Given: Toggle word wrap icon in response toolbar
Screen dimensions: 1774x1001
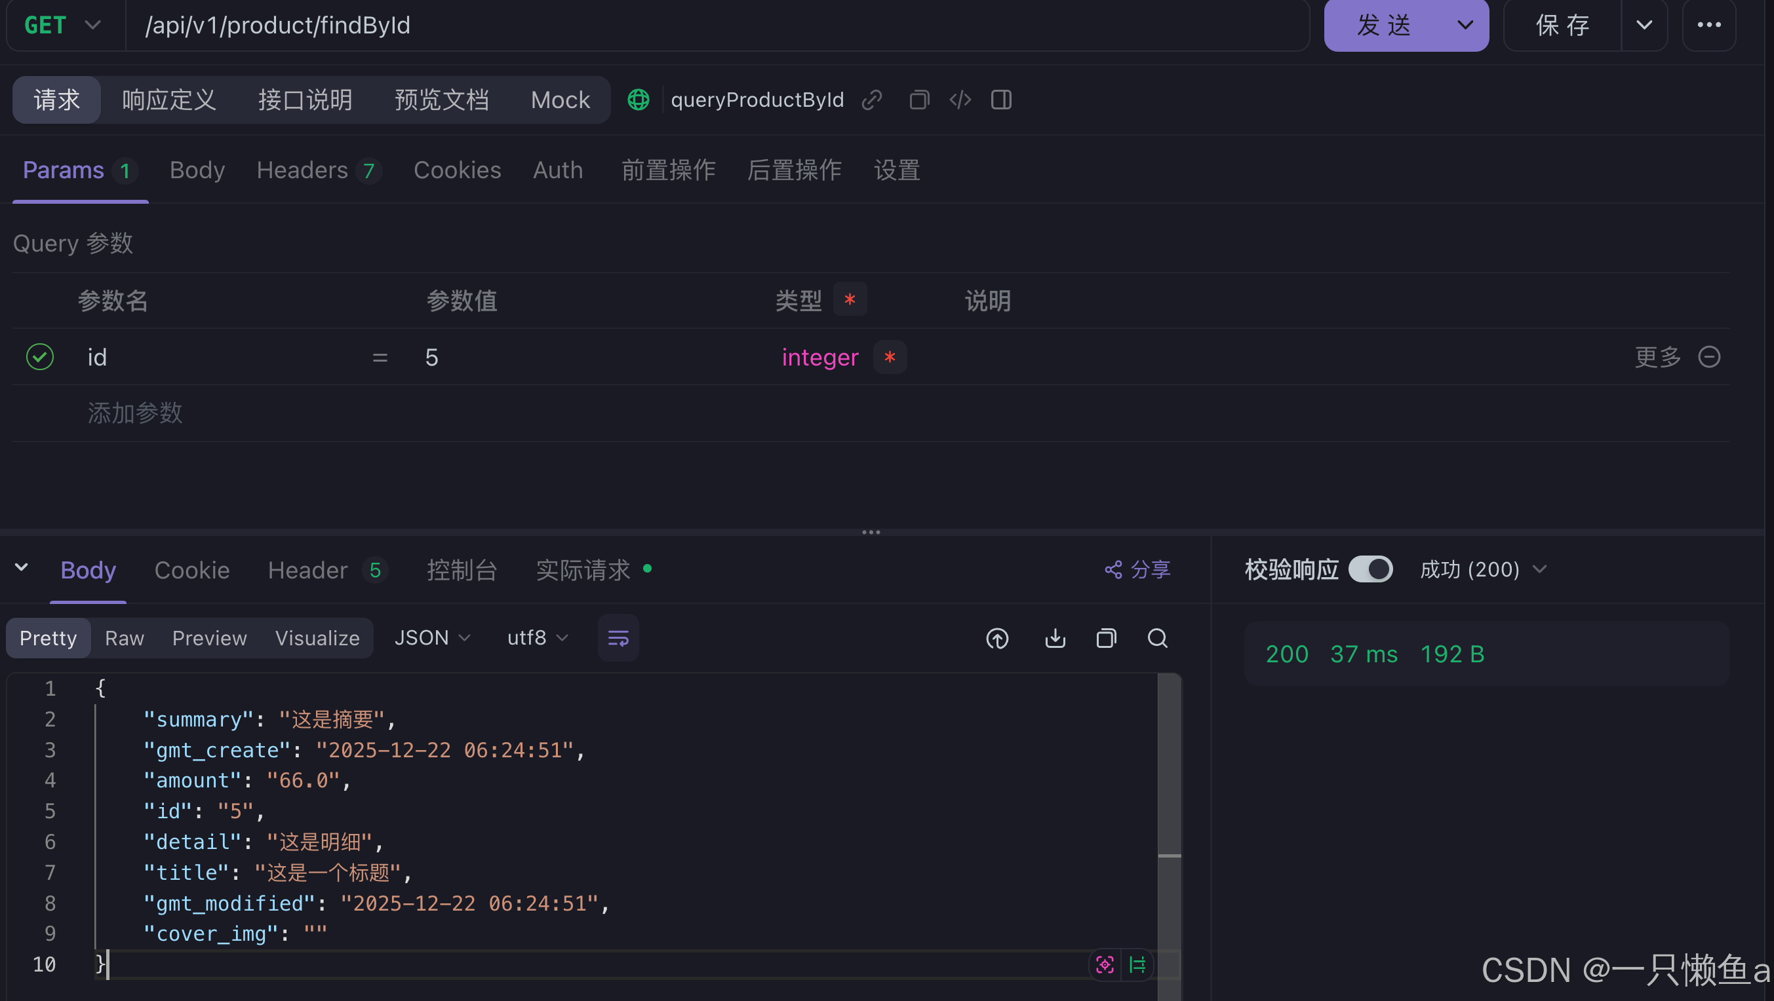Looking at the screenshot, I should point(618,639).
